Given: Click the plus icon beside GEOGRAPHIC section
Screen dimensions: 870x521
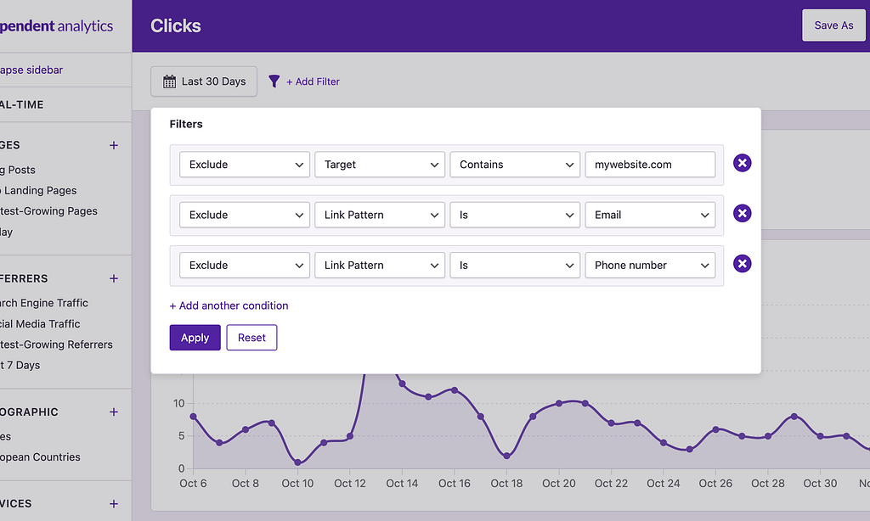Looking at the screenshot, I should (x=113, y=412).
